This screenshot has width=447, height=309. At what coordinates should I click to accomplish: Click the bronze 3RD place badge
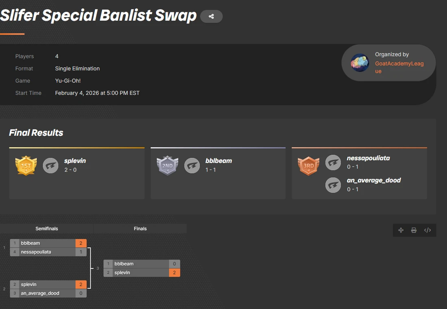(308, 165)
